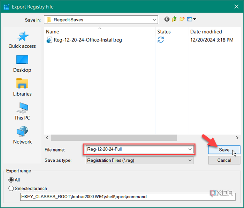This screenshot has width=244, height=208.
Task: Go back to last folder visited
Action: (167, 19)
